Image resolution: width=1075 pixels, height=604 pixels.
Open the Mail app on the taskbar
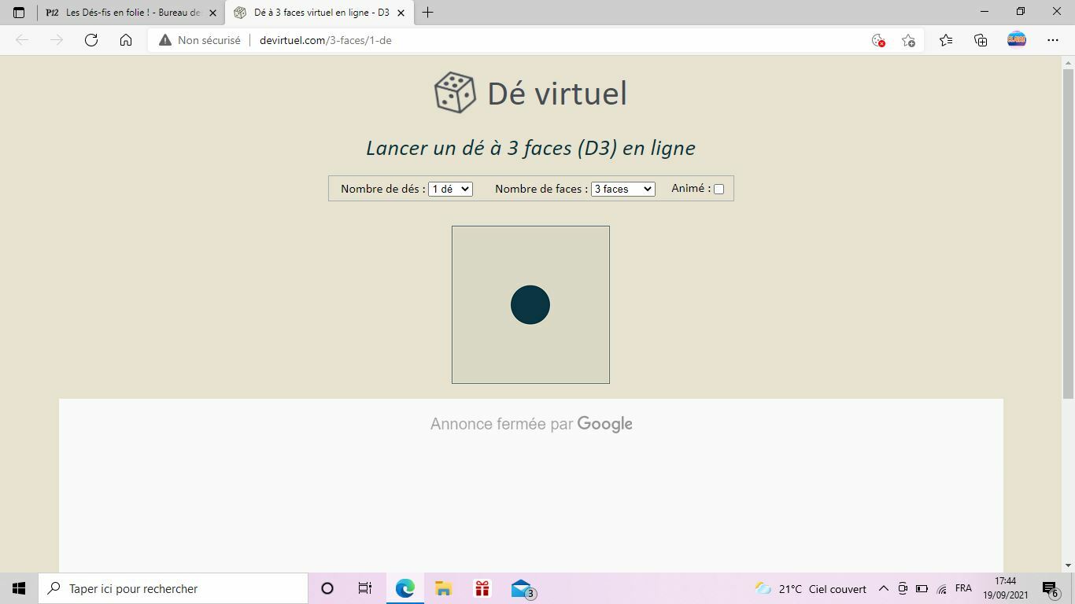(x=522, y=589)
